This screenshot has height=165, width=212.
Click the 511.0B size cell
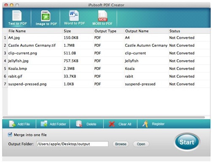coord(70,53)
